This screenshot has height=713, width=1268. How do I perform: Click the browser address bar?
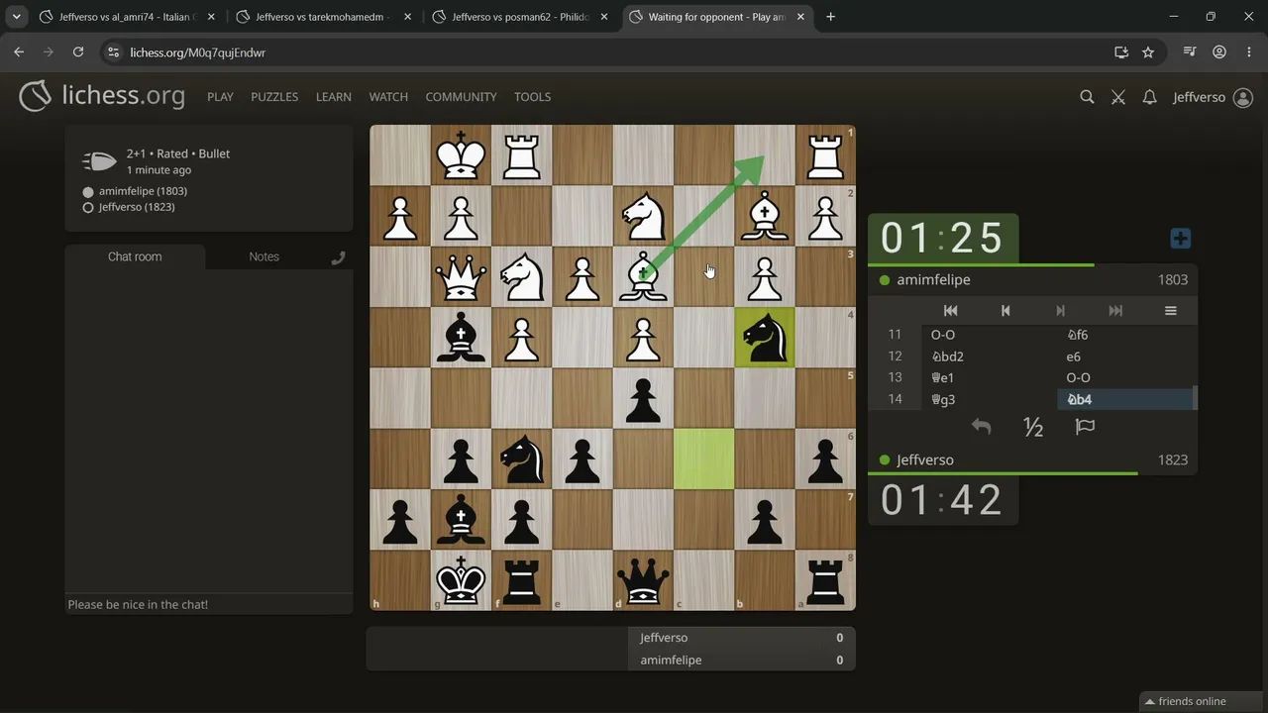[x=604, y=52]
